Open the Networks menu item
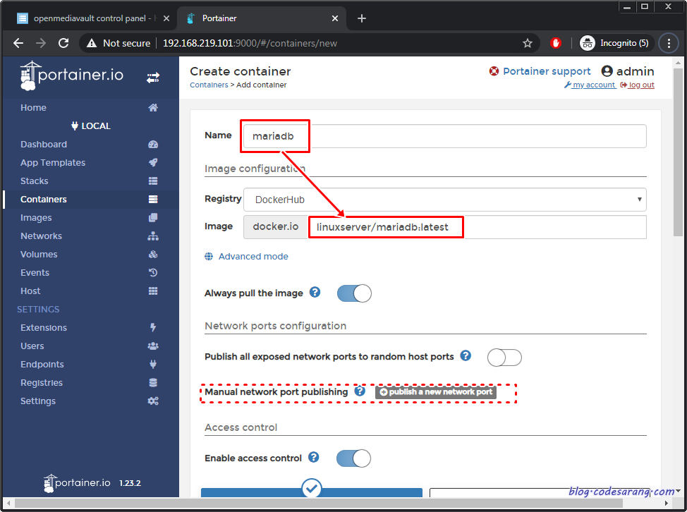687x512 pixels. 41,236
